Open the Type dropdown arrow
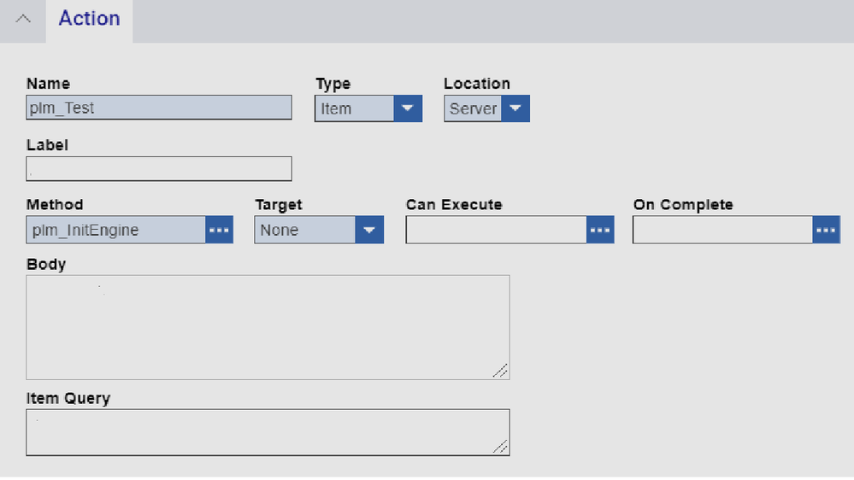 coord(408,108)
